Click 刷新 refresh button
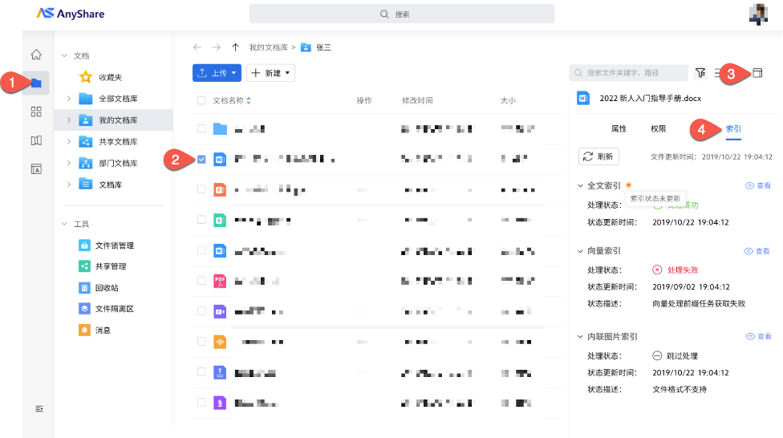The width and height of the screenshot is (783, 438). (598, 156)
